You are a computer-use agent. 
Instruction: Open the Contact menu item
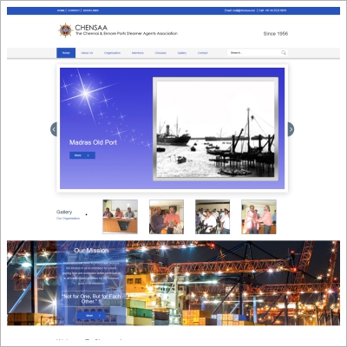point(203,53)
